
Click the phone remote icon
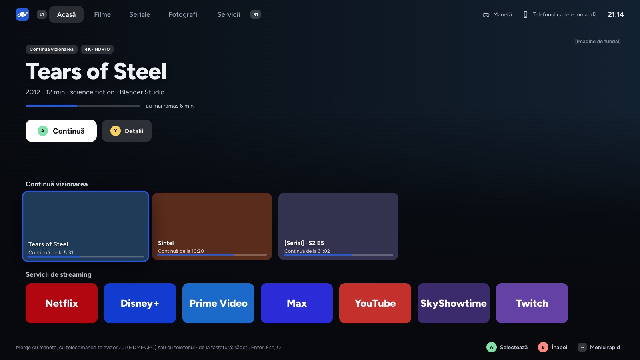[526, 14]
